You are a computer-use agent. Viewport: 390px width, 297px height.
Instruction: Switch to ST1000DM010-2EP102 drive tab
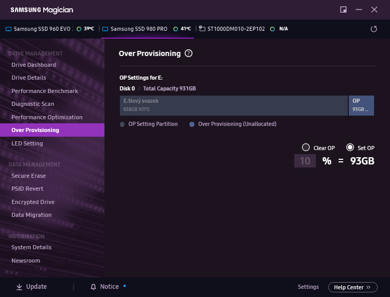click(243, 29)
